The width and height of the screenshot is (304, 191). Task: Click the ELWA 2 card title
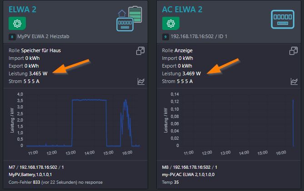(22, 10)
